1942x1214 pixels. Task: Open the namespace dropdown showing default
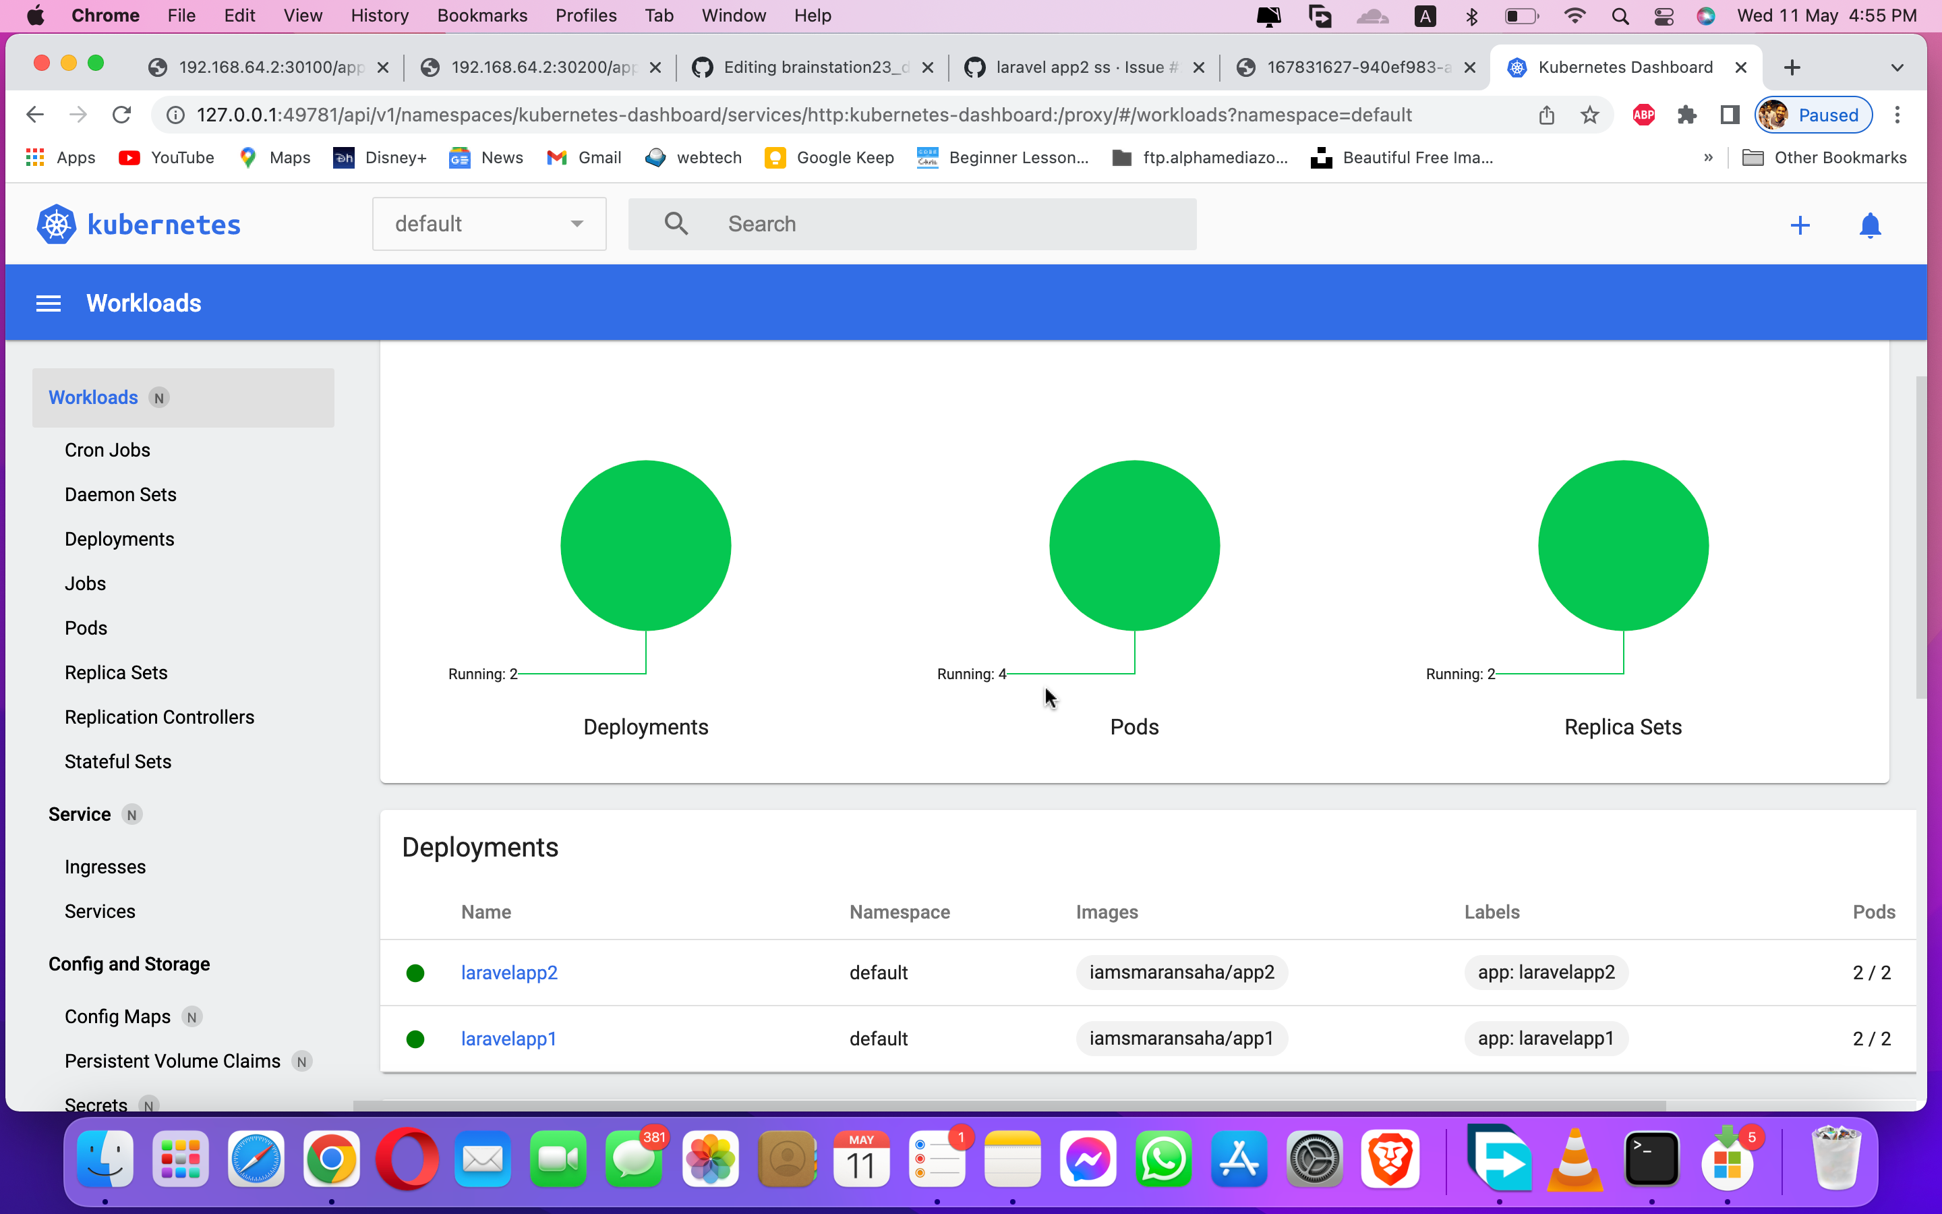coord(489,224)
